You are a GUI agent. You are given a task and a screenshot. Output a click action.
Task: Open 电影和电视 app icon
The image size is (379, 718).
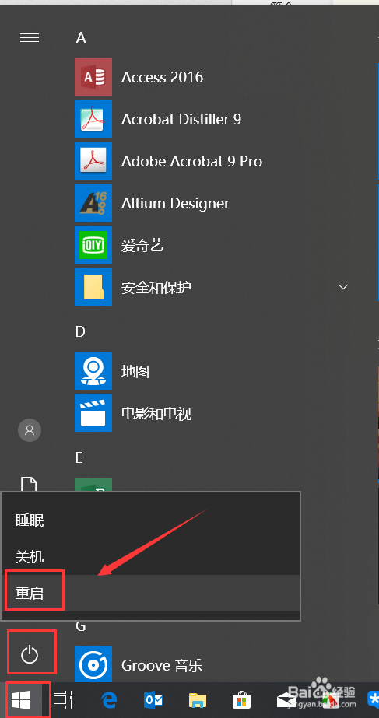[x=93, y=414]
